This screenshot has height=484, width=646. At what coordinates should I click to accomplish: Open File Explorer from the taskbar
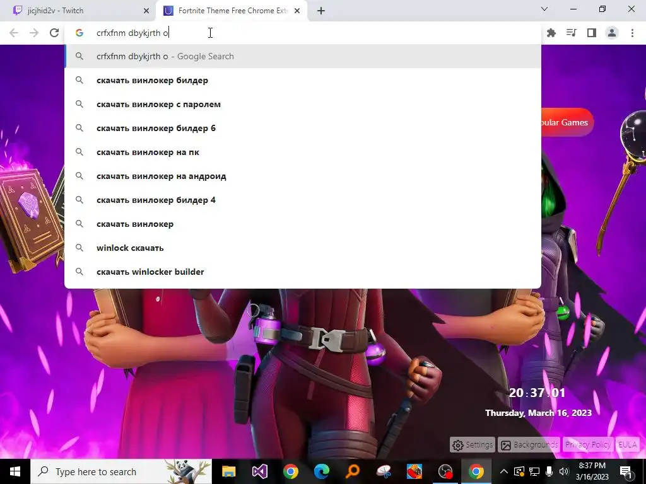pos(228,471)
